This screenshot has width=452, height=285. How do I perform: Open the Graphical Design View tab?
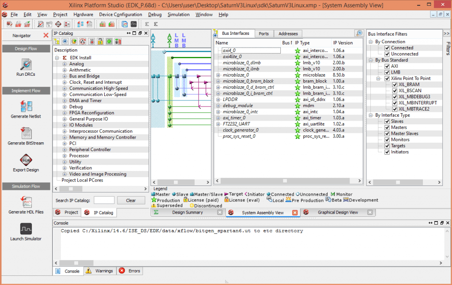click(338, 212)
